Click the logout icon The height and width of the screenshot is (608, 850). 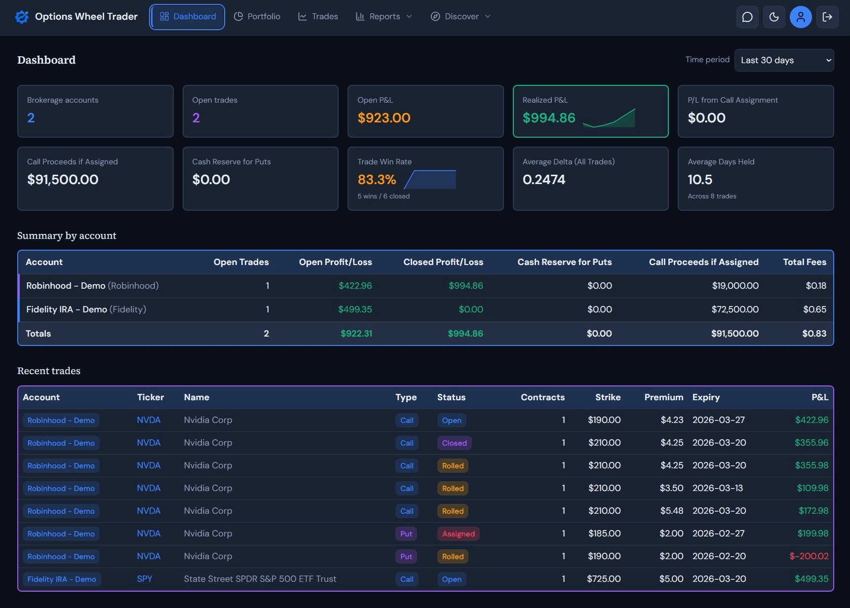[828, 17]
